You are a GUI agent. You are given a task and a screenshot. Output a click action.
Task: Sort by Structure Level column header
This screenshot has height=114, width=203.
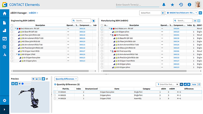pos(91,89)
